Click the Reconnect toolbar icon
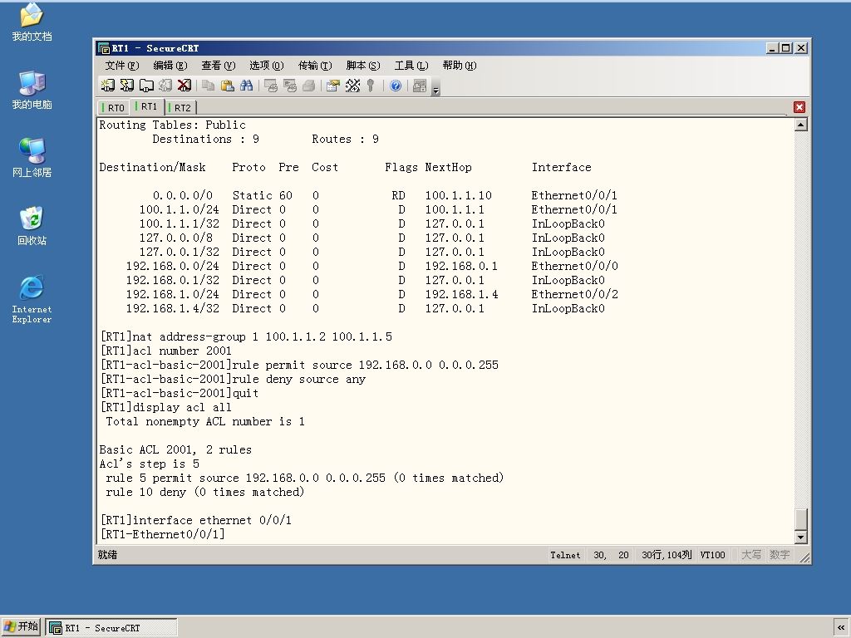 point(165,86)
